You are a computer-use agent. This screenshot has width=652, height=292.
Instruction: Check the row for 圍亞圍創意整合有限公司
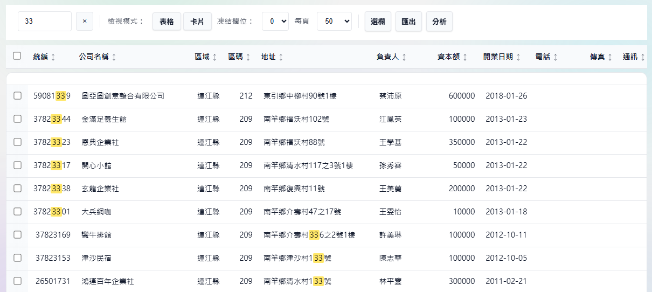pos(17,96)
